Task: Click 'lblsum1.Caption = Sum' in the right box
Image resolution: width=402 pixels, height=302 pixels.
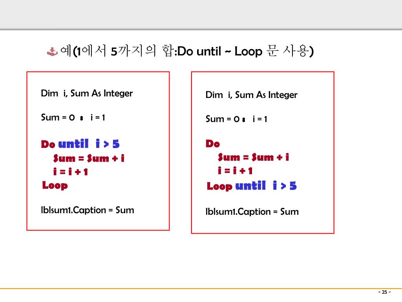Action: (252, 212)
